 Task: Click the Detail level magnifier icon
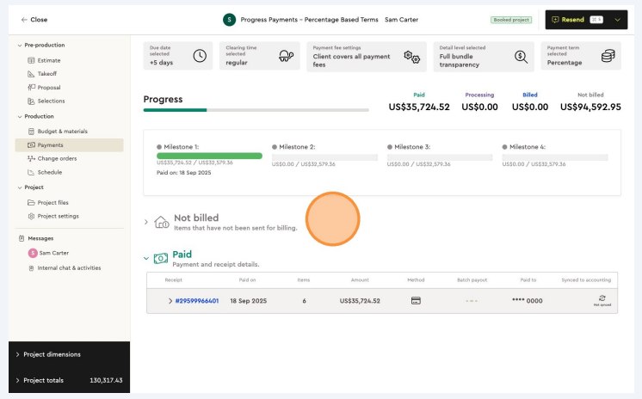click(x=521, y=57)
